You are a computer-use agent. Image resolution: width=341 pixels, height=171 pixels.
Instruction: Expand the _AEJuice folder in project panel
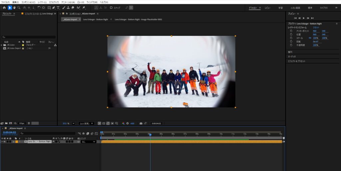coord(1,45)
